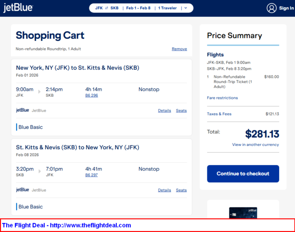295x232 pixels.
Task: Click the JetBlue logo in header
Action: pyautogui.click(x=18, y=8)
